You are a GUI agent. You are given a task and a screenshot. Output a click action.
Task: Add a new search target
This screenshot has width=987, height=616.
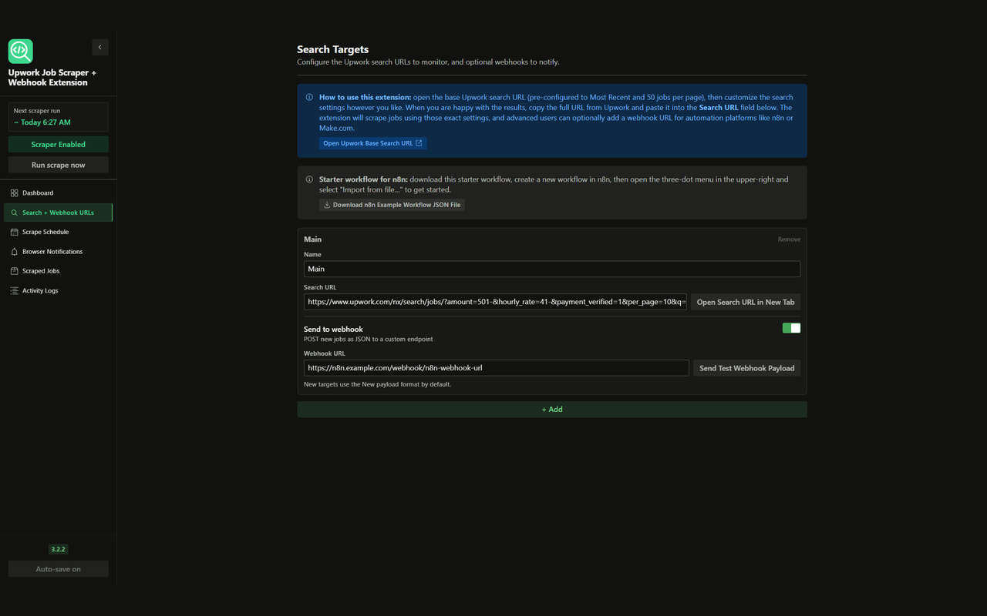tap(552, 410)
